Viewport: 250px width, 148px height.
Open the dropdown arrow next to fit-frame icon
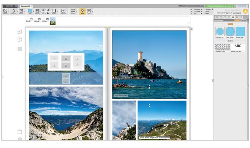[92, 11]
